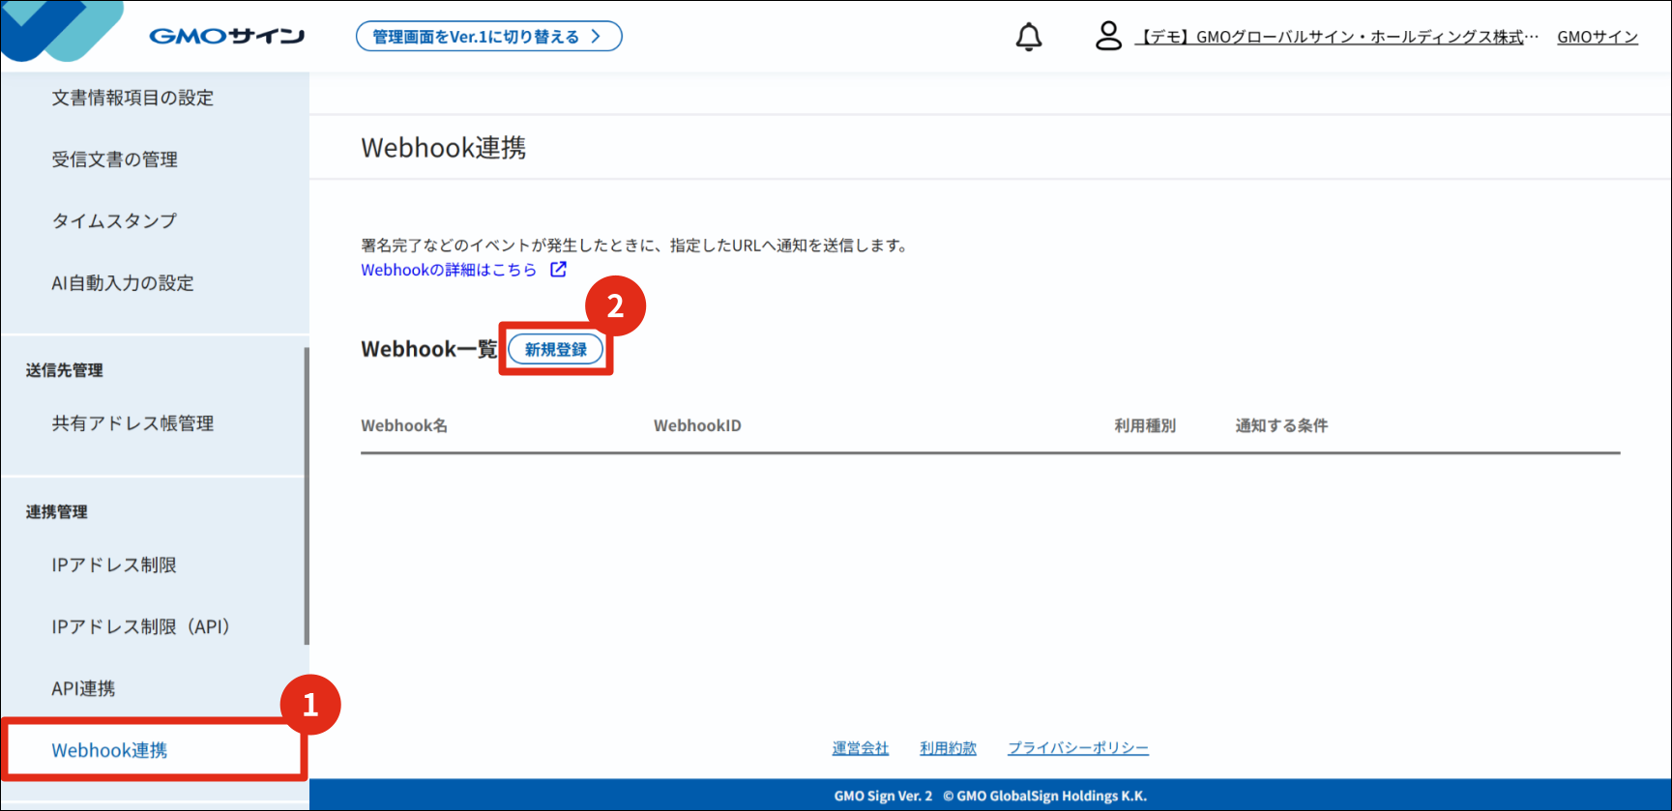Click the Webhook名 column header
Viewport: 1672px width, 811px height.
(404, 425)
